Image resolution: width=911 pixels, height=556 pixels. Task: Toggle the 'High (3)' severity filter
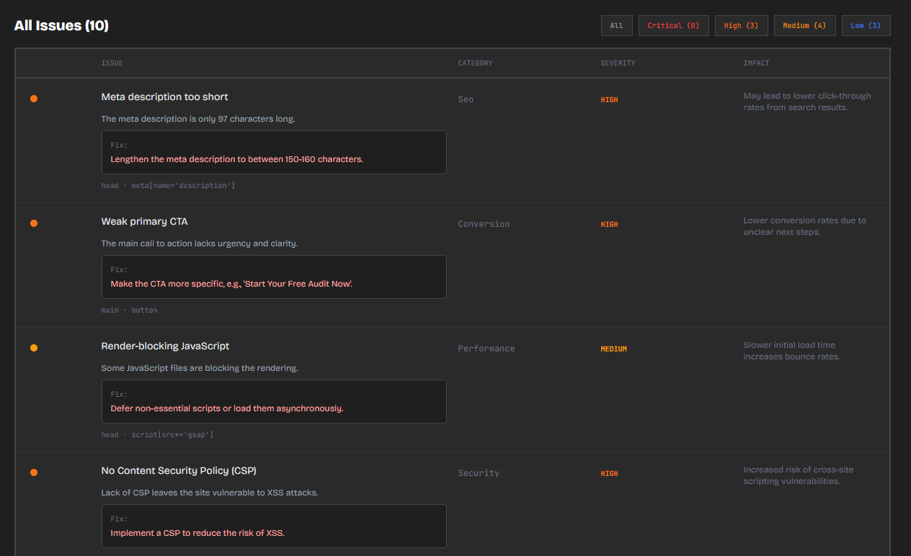[x=741, y=24]
